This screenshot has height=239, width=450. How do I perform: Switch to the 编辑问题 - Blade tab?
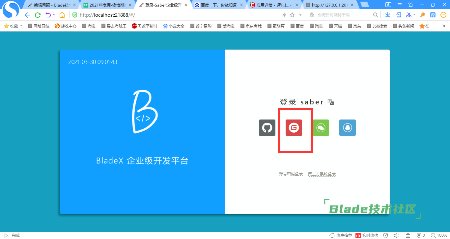(52, 5)
